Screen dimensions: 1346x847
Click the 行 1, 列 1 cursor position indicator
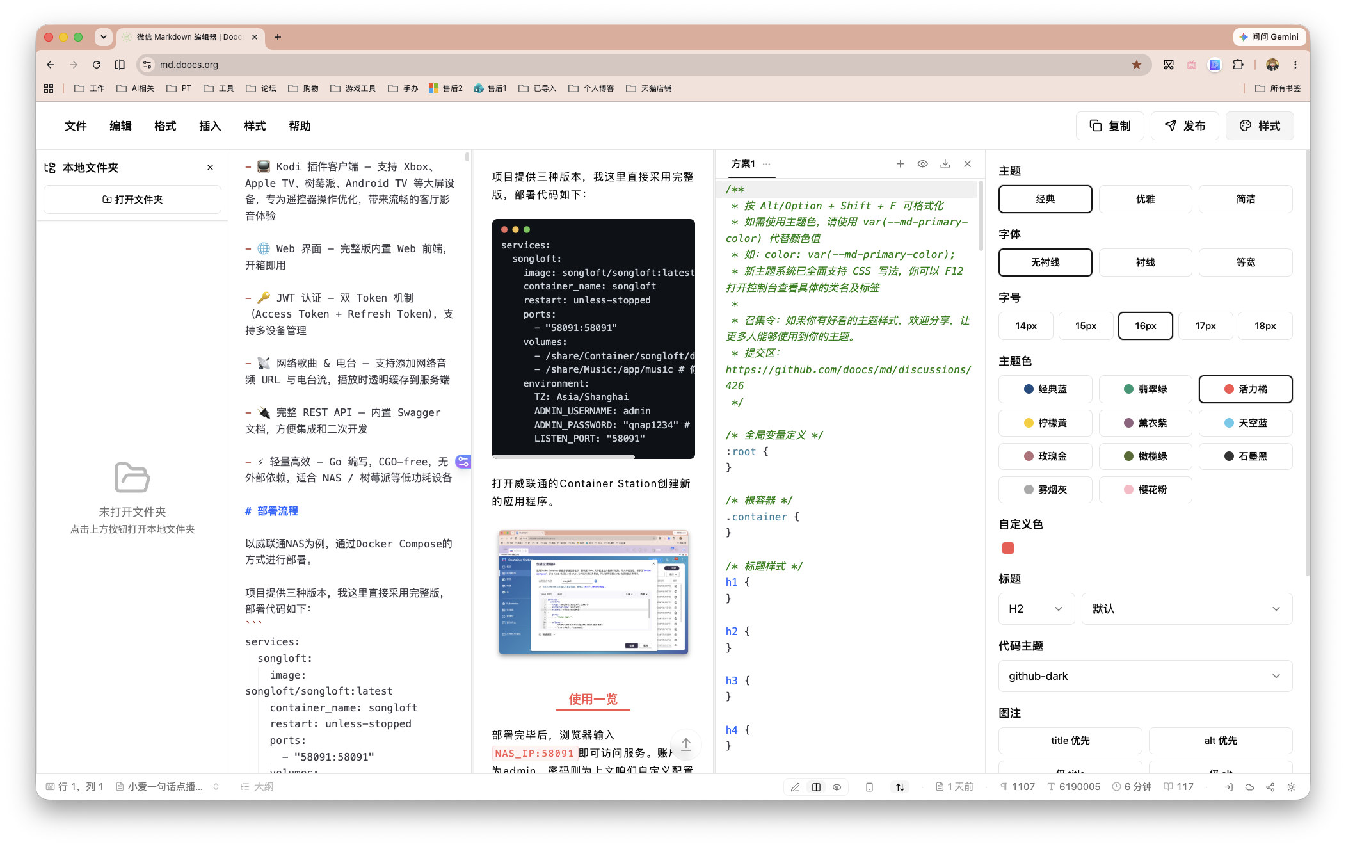[x=75, y=787]
